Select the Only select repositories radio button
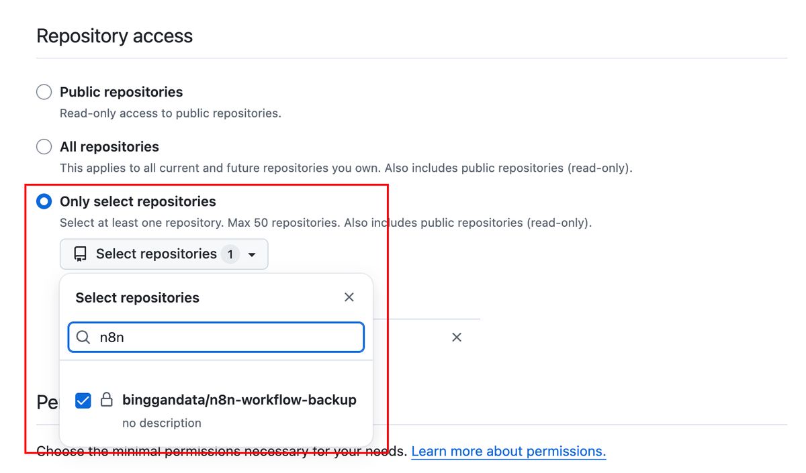The width and height of the screenshot is (806, 473). (x=44, y=201)
